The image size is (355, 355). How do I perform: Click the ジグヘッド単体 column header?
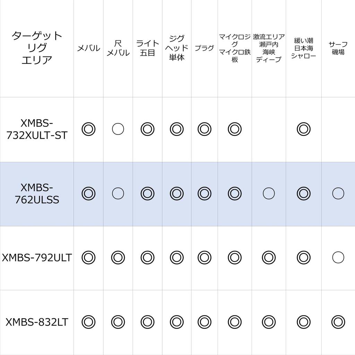pos(177,48)
